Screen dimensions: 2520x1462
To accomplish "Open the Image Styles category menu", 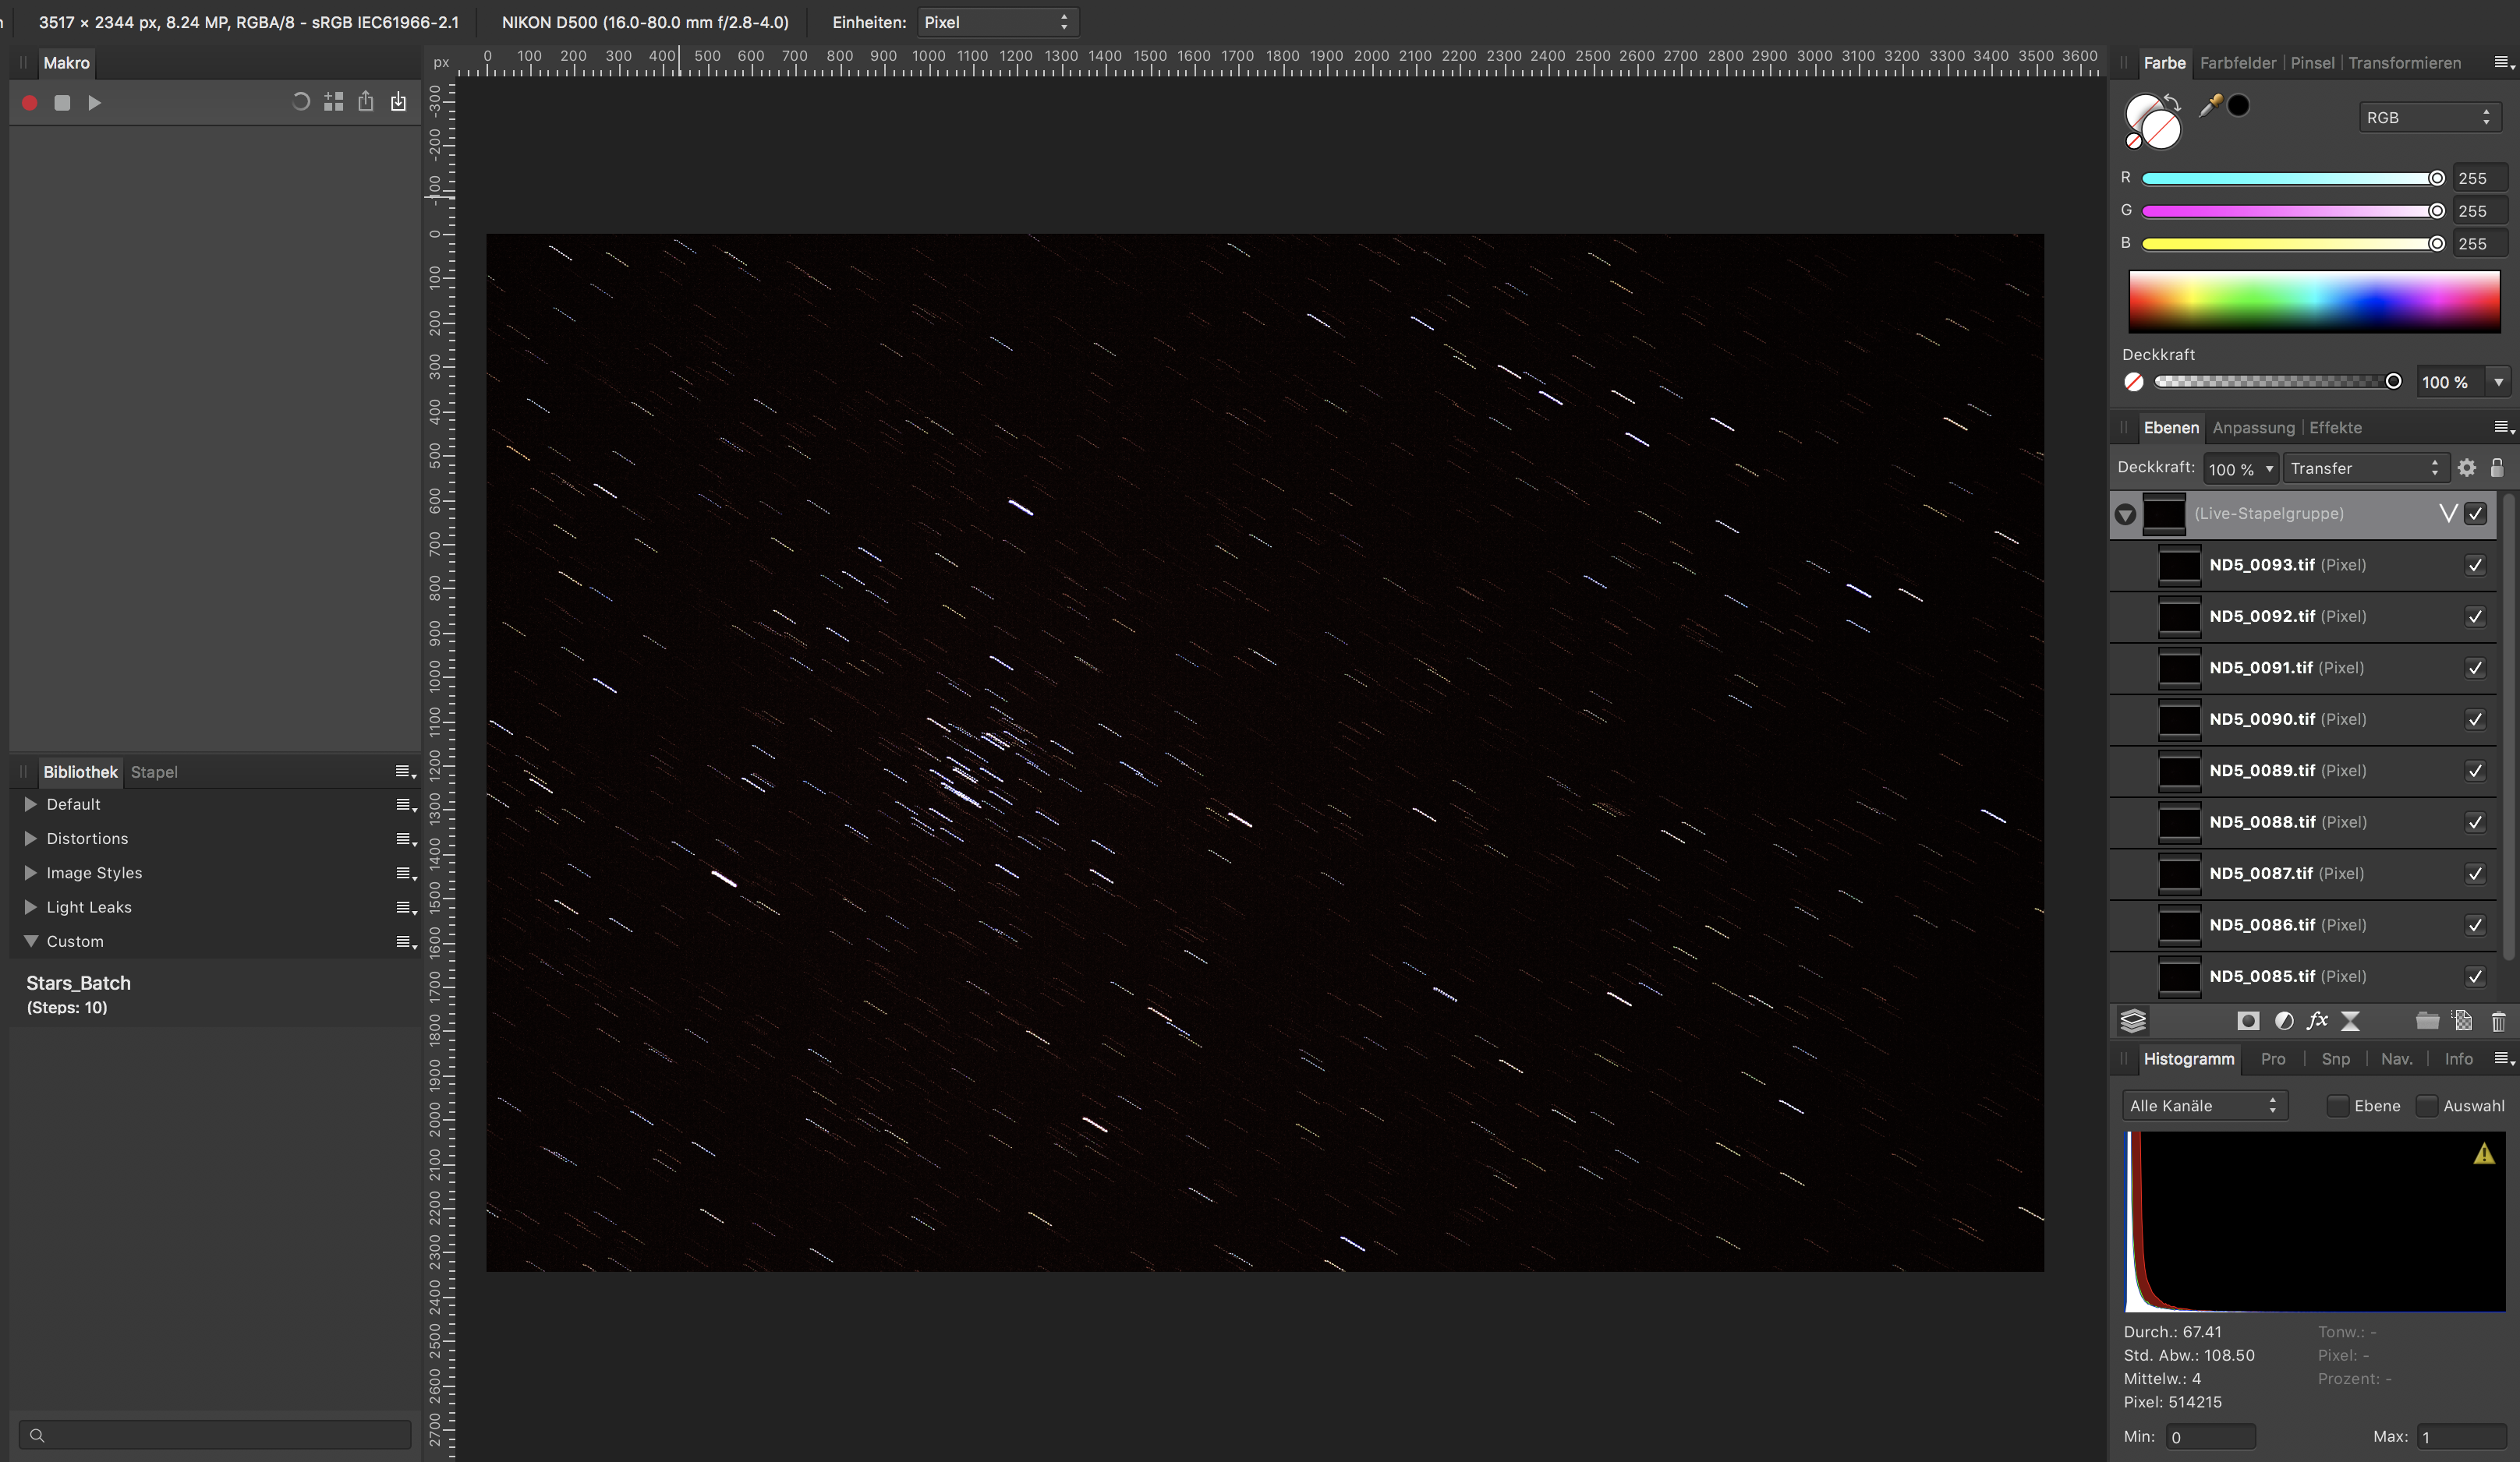I will (x=405, y=874).
